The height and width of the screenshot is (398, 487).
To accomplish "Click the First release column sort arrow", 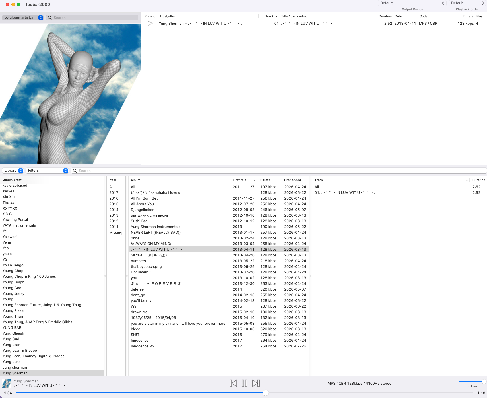I will click(255, 180).
